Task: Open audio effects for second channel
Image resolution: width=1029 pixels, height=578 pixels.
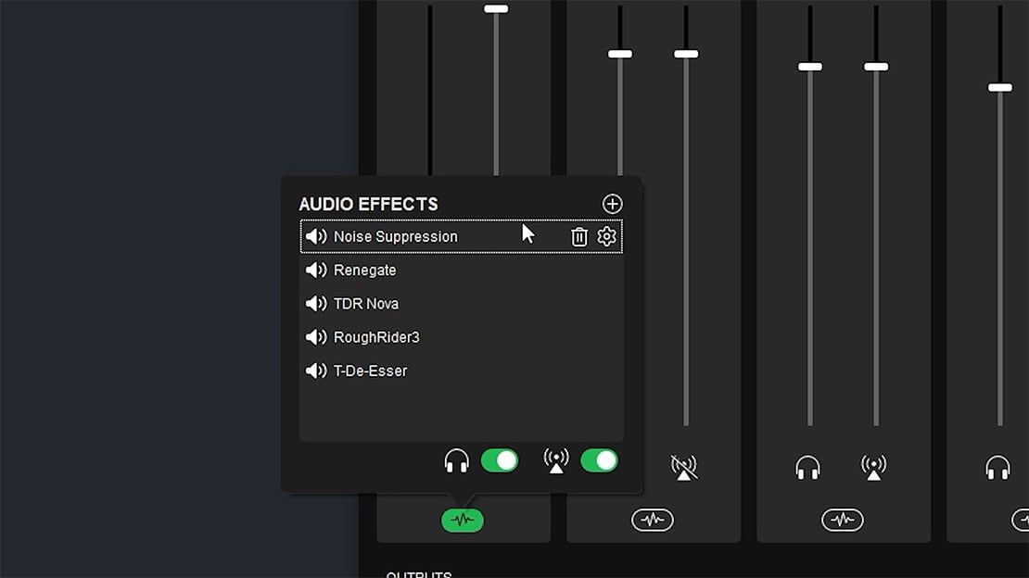Action: pyautogui.click(x=653, y=521)
